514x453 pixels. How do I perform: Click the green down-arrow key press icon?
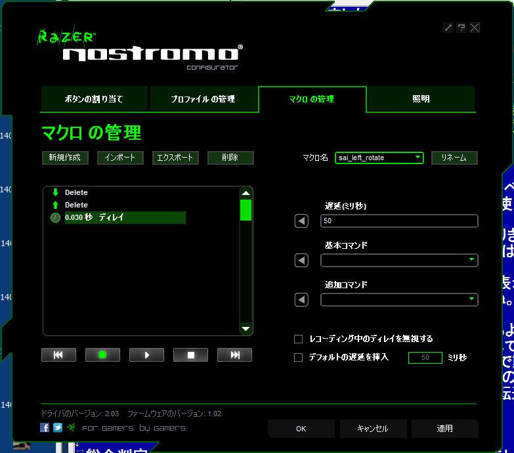coord(55,192)
